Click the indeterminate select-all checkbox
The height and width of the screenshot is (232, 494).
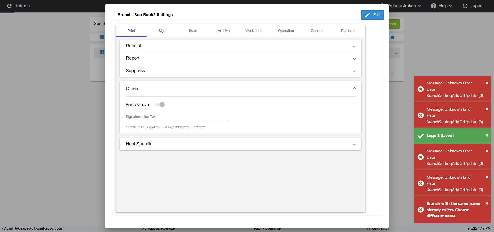point(102,37)
